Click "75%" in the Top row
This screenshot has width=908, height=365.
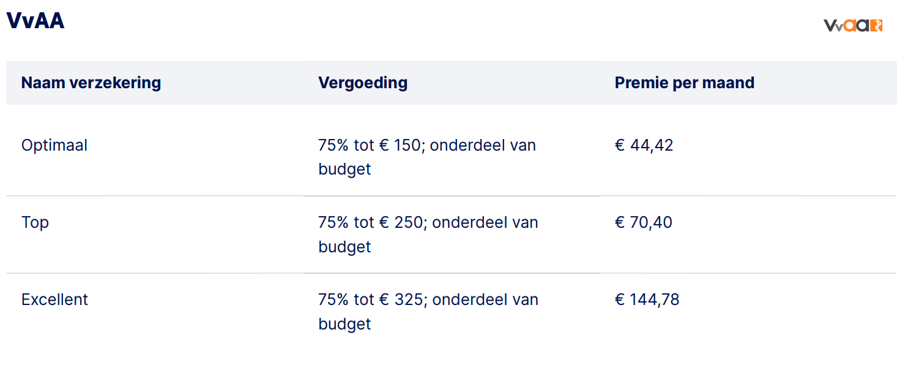(333, 222)
